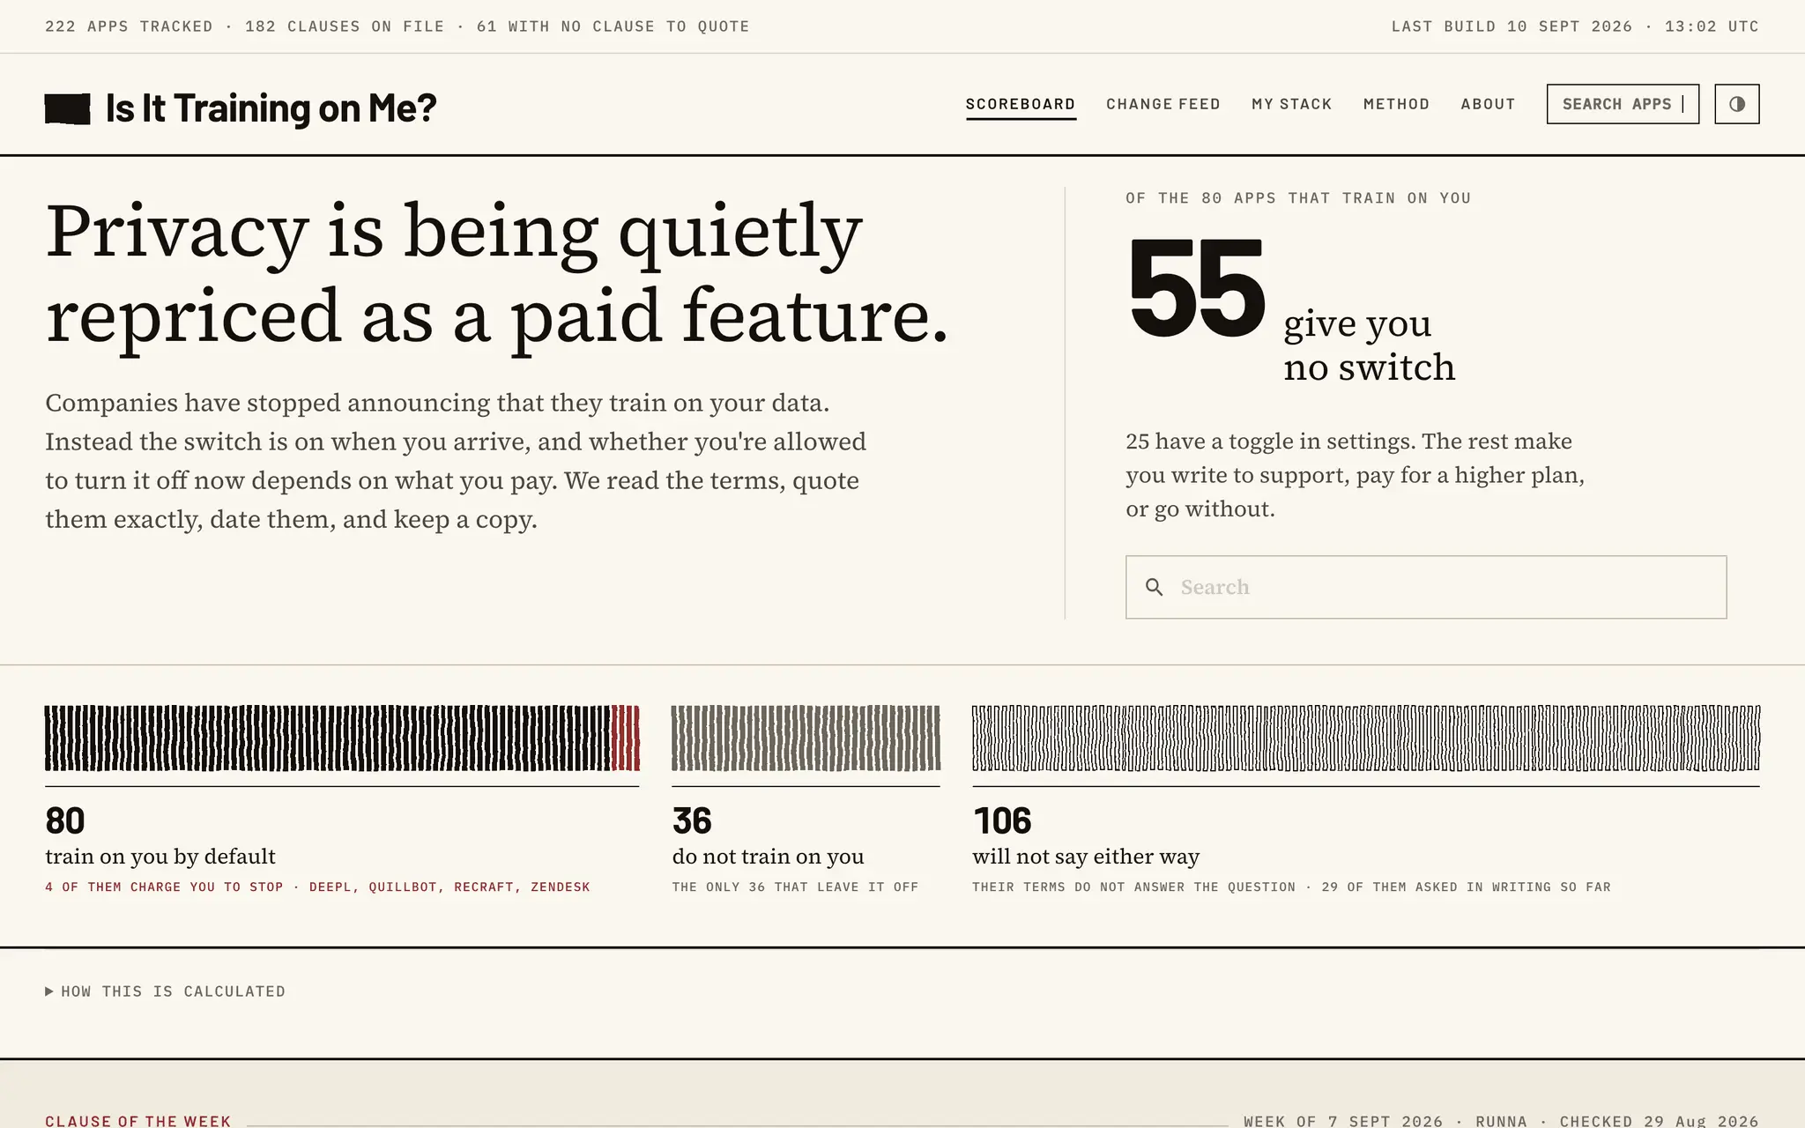Open the Change Feed nav item
This screenshot has width=1805, height=1128.
click(x=1163, y=104)
